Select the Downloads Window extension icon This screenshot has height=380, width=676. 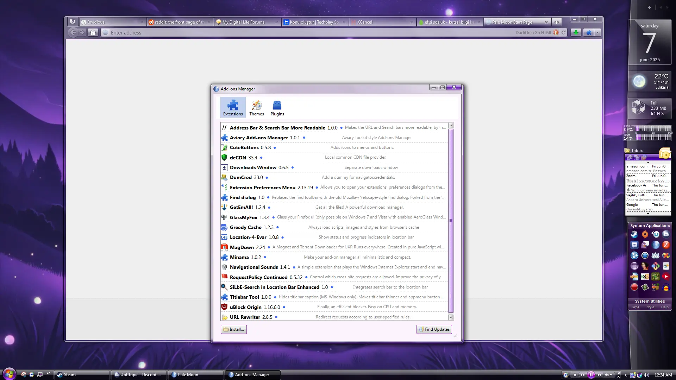(224, 167)
